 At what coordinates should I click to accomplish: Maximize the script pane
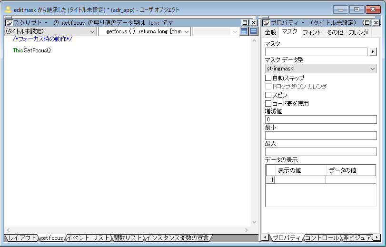245,23
